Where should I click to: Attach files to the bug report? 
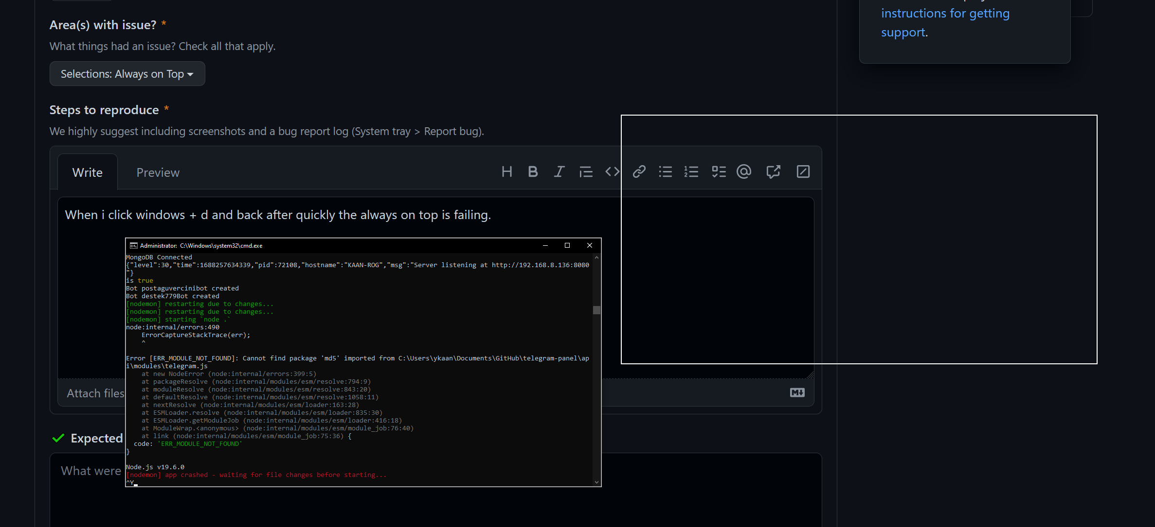click(x=95, y=392)
